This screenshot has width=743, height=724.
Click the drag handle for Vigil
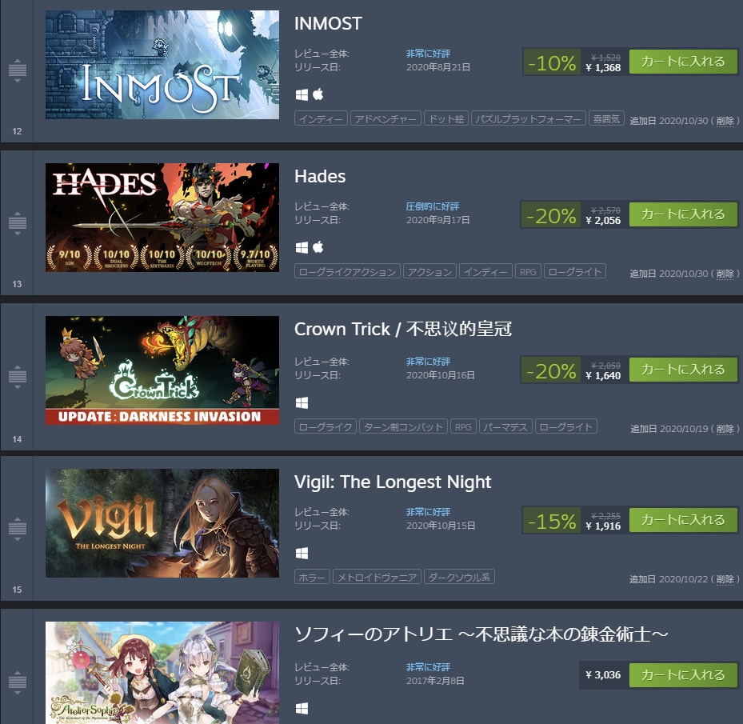(x=18, y=529)
